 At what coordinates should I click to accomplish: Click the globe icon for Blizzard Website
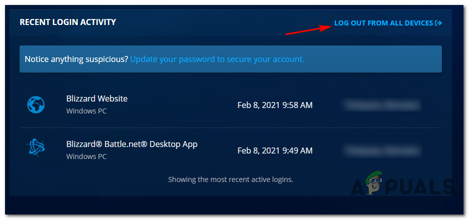[36, 104]
